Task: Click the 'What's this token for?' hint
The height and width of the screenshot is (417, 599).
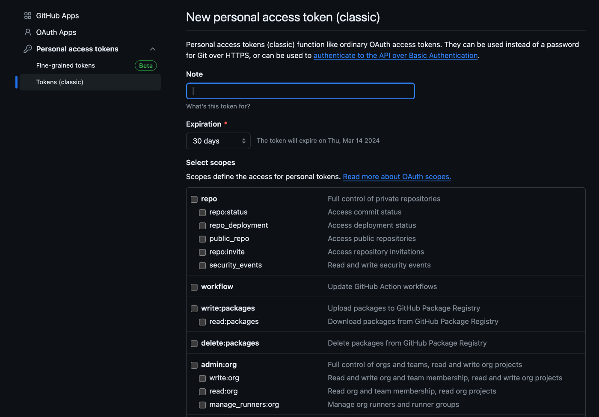Action: pos(218,106)
